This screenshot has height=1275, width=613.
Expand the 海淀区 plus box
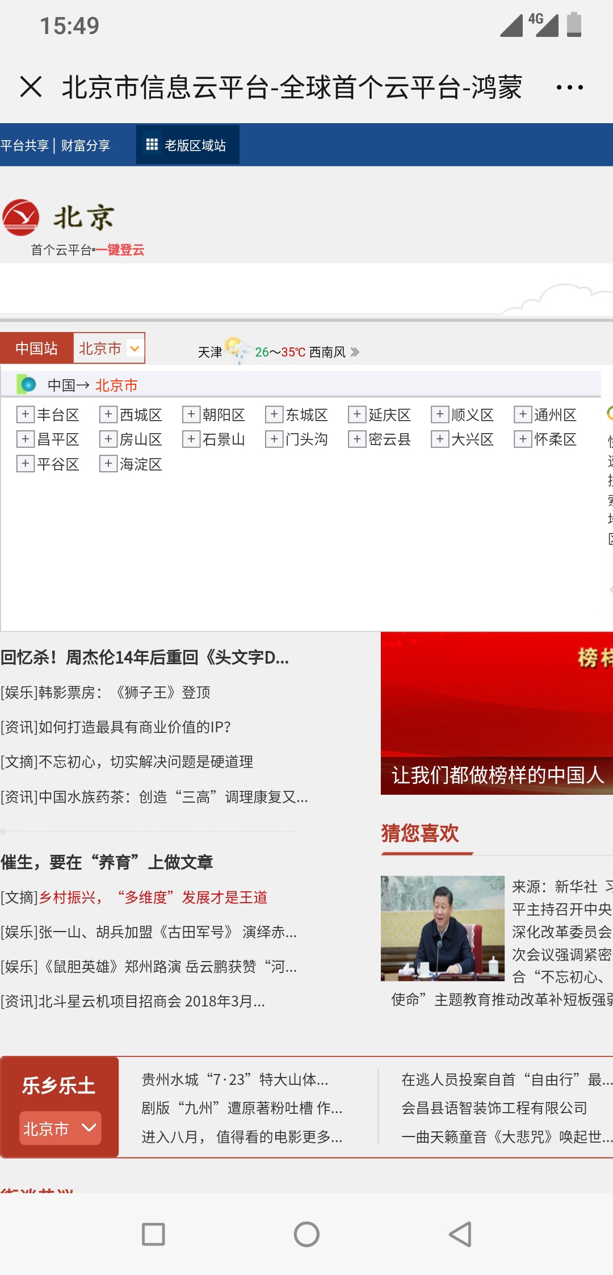coord(108,464)
